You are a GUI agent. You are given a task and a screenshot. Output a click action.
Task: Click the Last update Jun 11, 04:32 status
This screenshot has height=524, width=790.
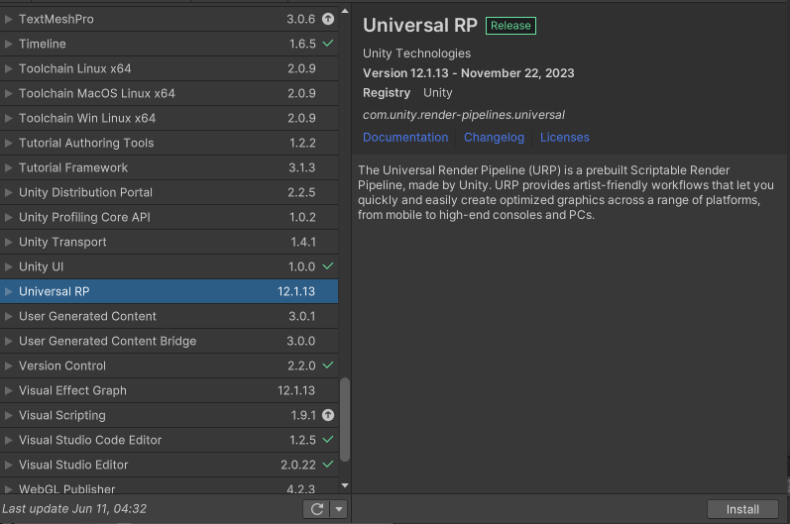point(74,509)
